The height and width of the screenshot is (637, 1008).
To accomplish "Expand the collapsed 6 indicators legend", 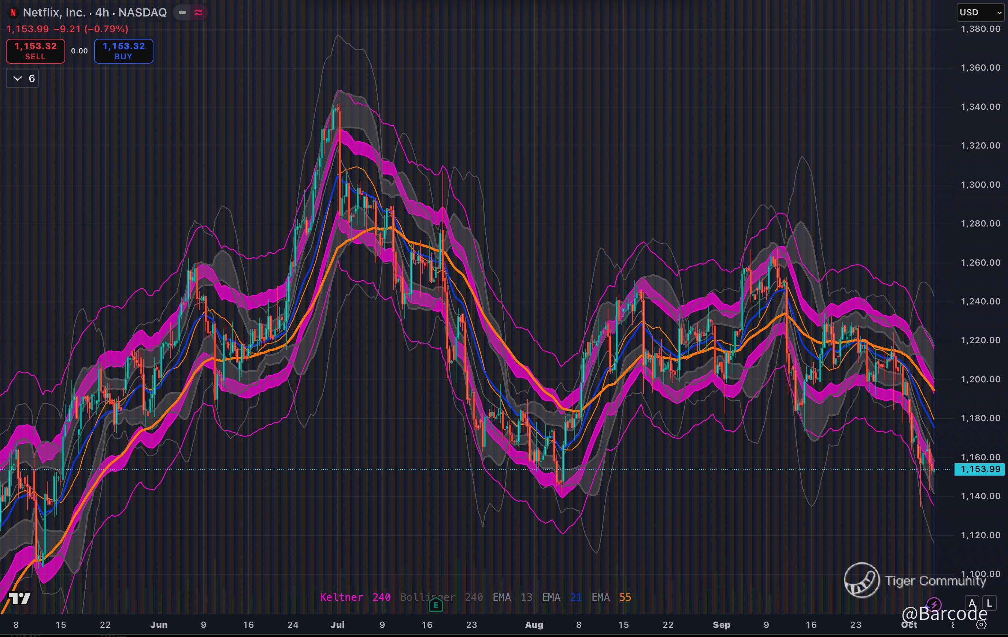I will [23, 79].
